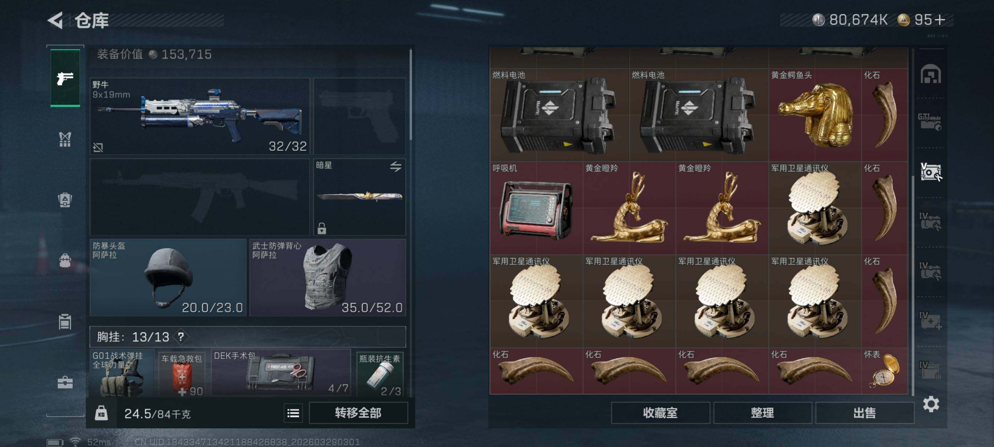Viewport: 994px width, 447px height.
Task: Open the backpack category icon in sidebar
Action: (x=65, y=260)
